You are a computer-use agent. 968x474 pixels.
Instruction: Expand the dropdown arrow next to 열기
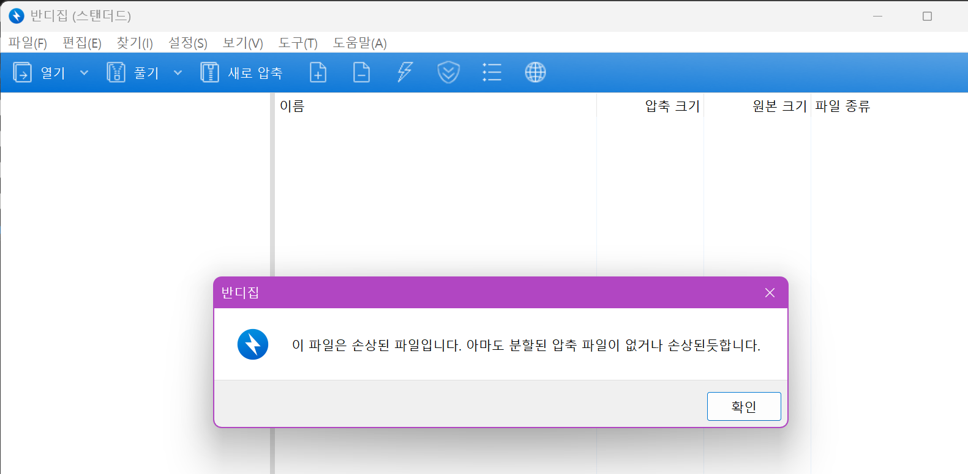point(84,73)
